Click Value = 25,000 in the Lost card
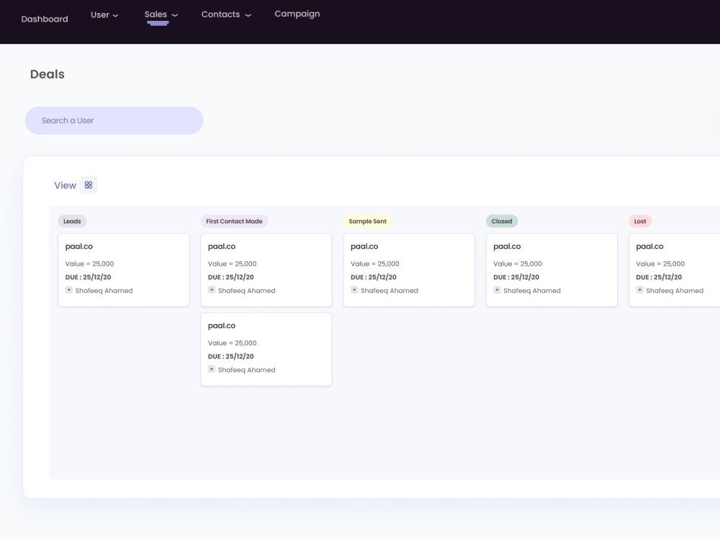The width and height of the screenshot is (720, 540). click(660, 264)
